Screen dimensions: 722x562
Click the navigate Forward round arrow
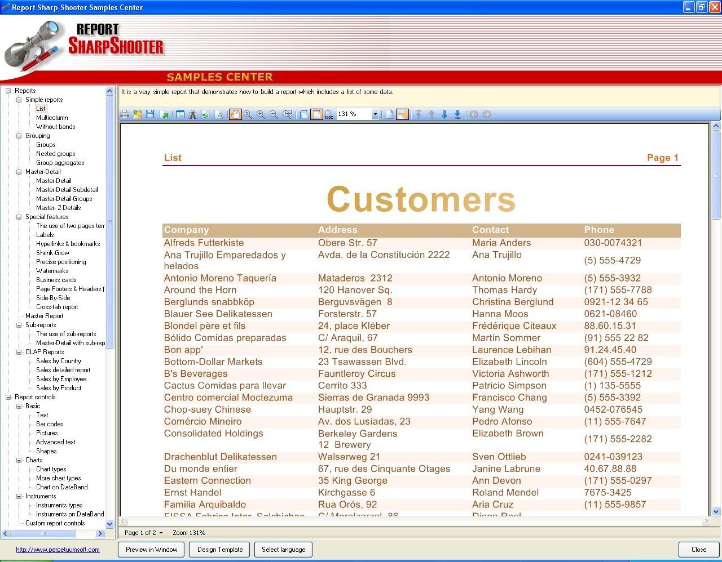click(x=486, y=114)
